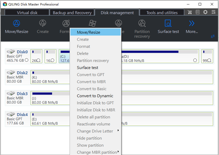The width and height of the screenshot is (219, 155).
Task: Click the 177.66 GB size text
Action: [x=15, y=123]
